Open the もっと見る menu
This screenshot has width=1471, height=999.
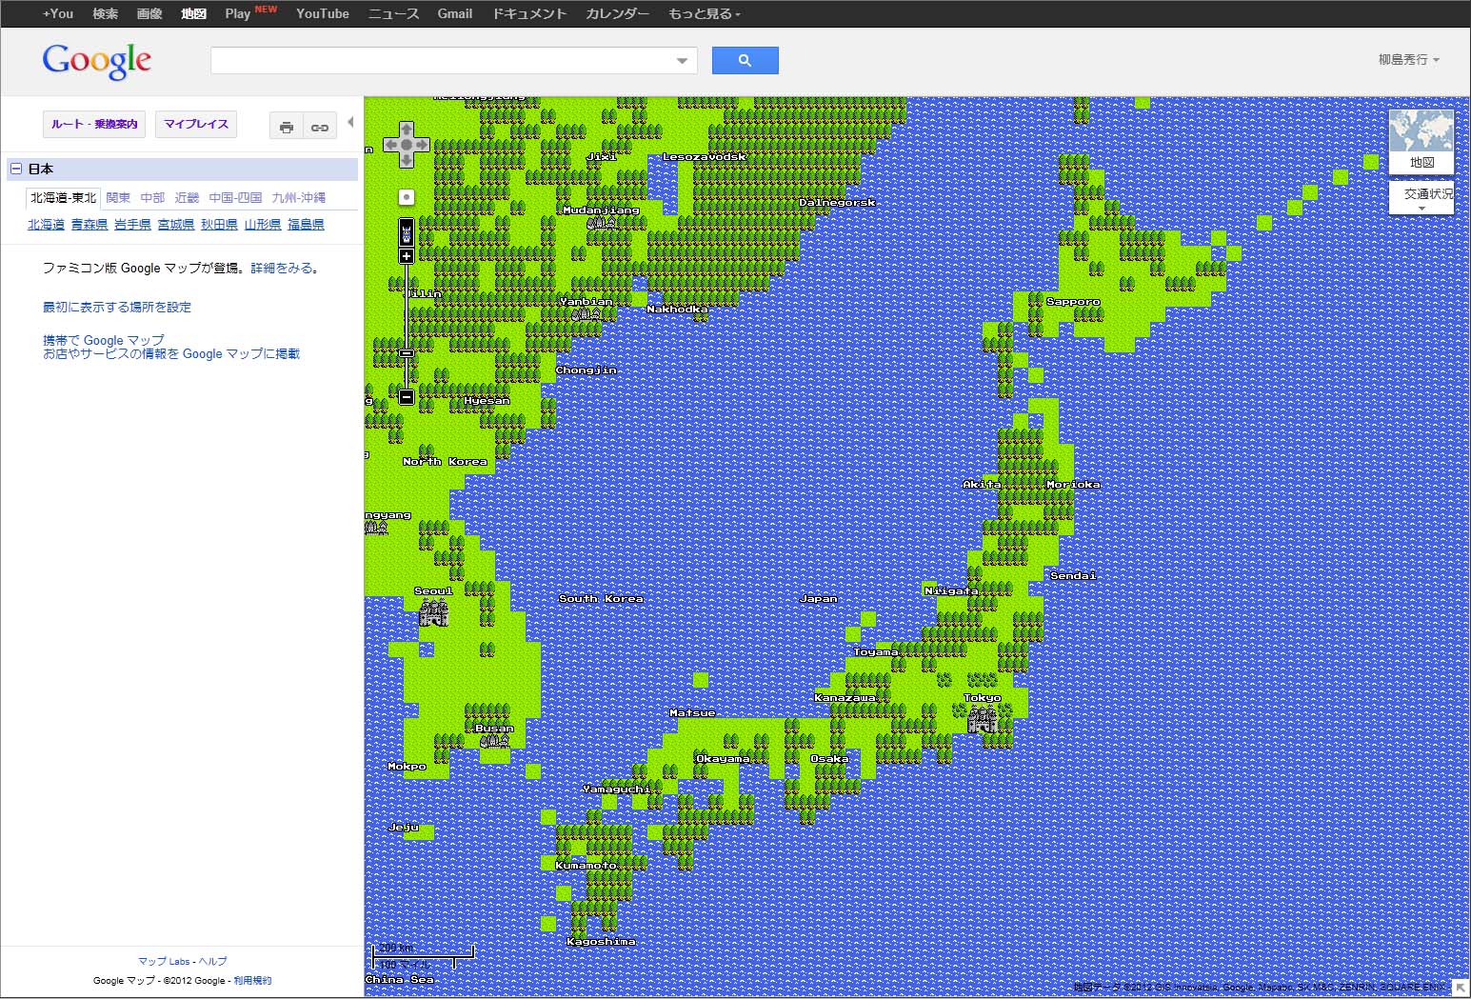point(704,13)
